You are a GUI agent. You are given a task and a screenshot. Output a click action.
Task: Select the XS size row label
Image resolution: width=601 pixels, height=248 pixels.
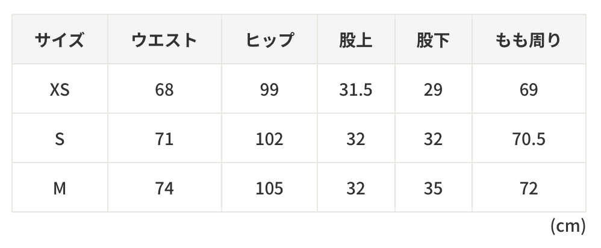[59, 90]
